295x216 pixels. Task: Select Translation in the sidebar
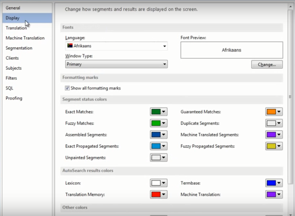[x=16, y=28]
